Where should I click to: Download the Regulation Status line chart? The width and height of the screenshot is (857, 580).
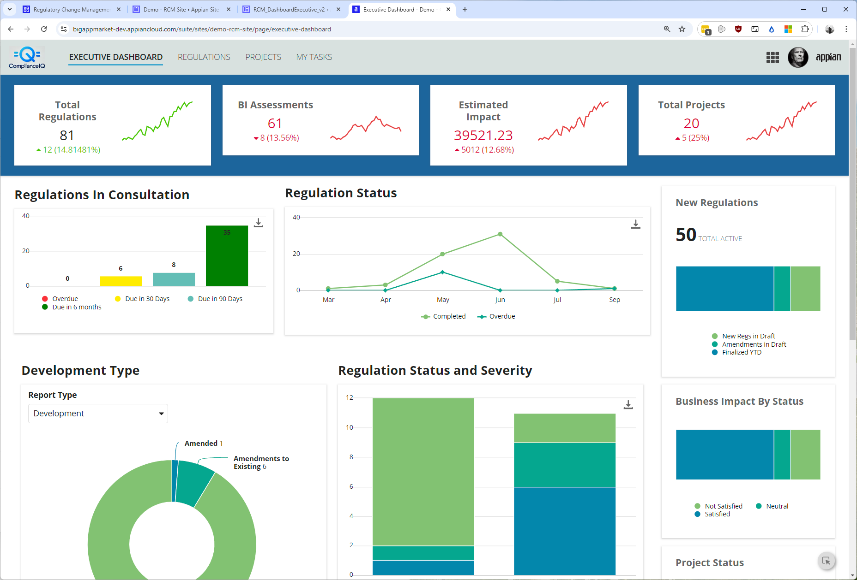[x=636, y=224]
